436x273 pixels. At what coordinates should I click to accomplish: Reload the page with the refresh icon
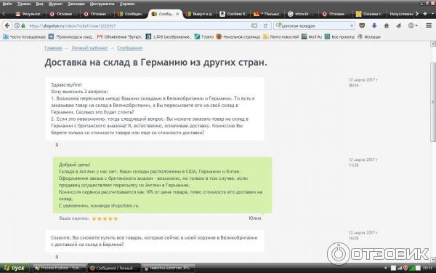tap(265, 25)
